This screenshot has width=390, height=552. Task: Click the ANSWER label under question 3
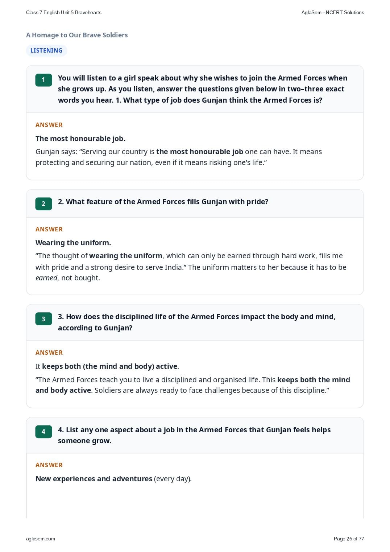pos(49,353)
